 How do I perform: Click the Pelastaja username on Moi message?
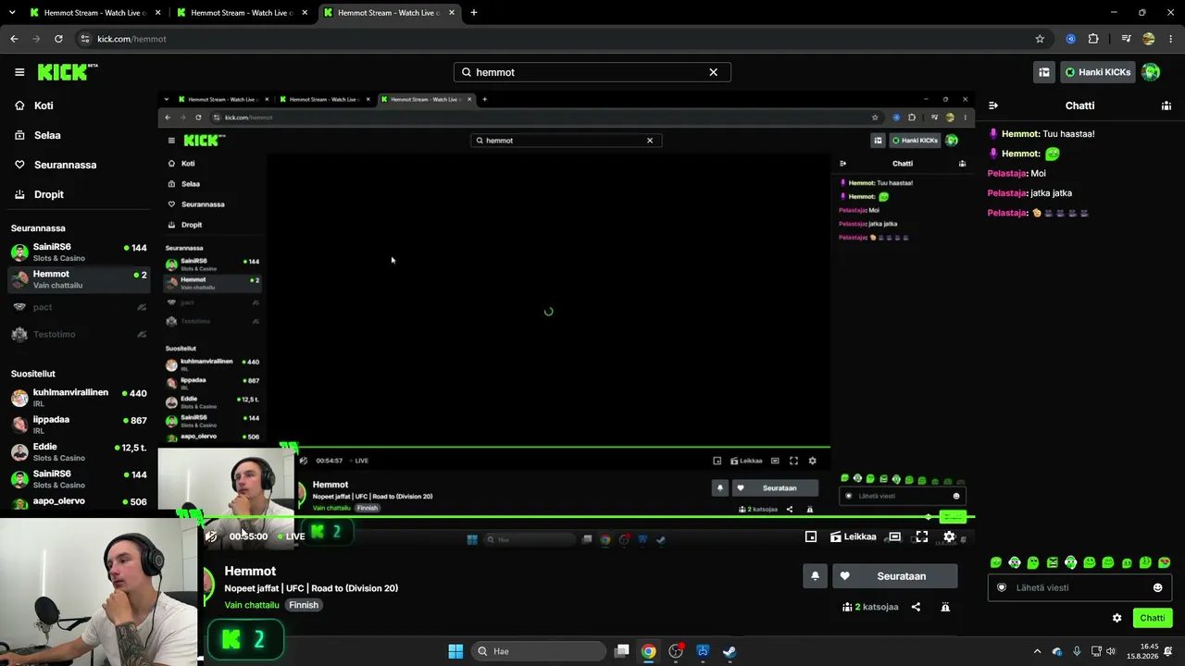tap(1007, 173)
